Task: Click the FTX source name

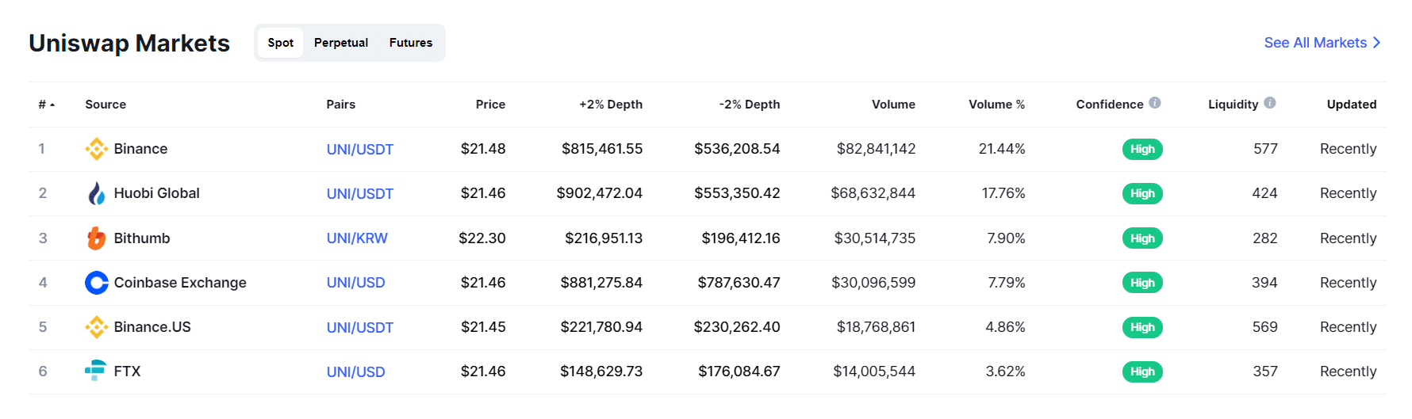Action: coord(127,371)
